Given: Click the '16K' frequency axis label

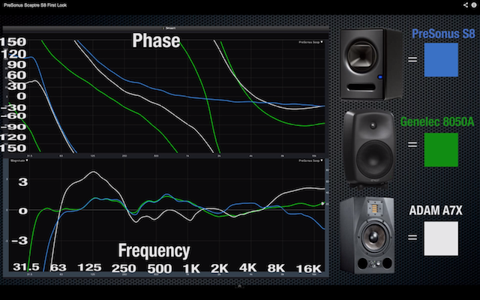Looking at the screenshot, I should point(308,268).
